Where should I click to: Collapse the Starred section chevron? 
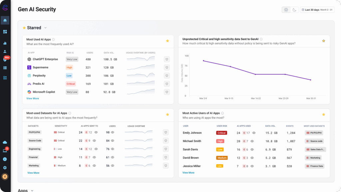tap(46, 28)
